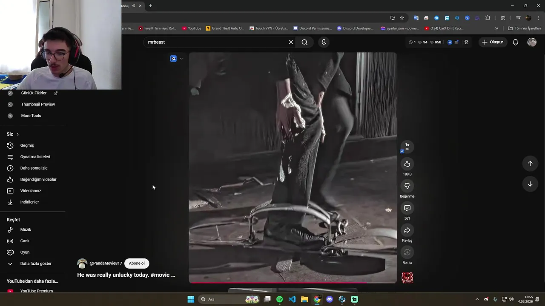
Task: Open Grand Theft Auto bookmark
Action: tap(225, 28)
